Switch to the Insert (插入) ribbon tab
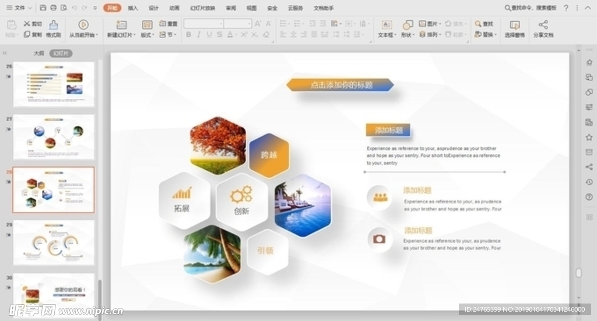 133,8
